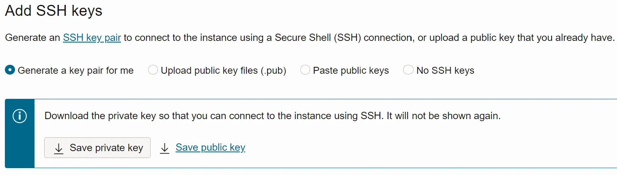The image size is (617, 175).
Task: Click the "Upload public key files (.pub)" label text
Action: (x=223, y=70)
